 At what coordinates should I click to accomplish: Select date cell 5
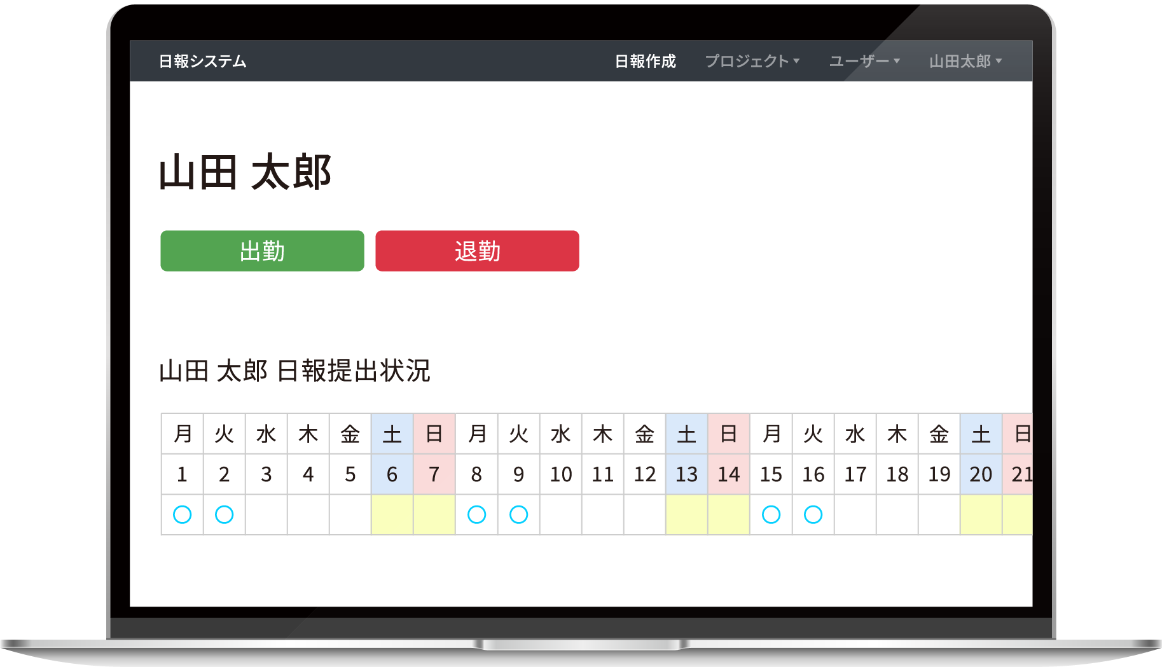[350, 474]
